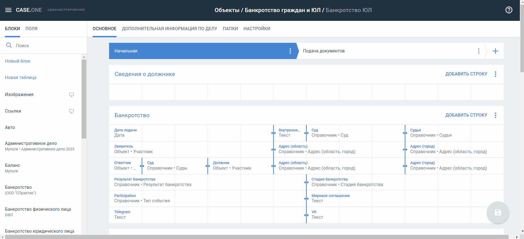Open the Подача документов stage options menu
The height and width of the screenshot is (239, 524).
[x=479, y=51]
